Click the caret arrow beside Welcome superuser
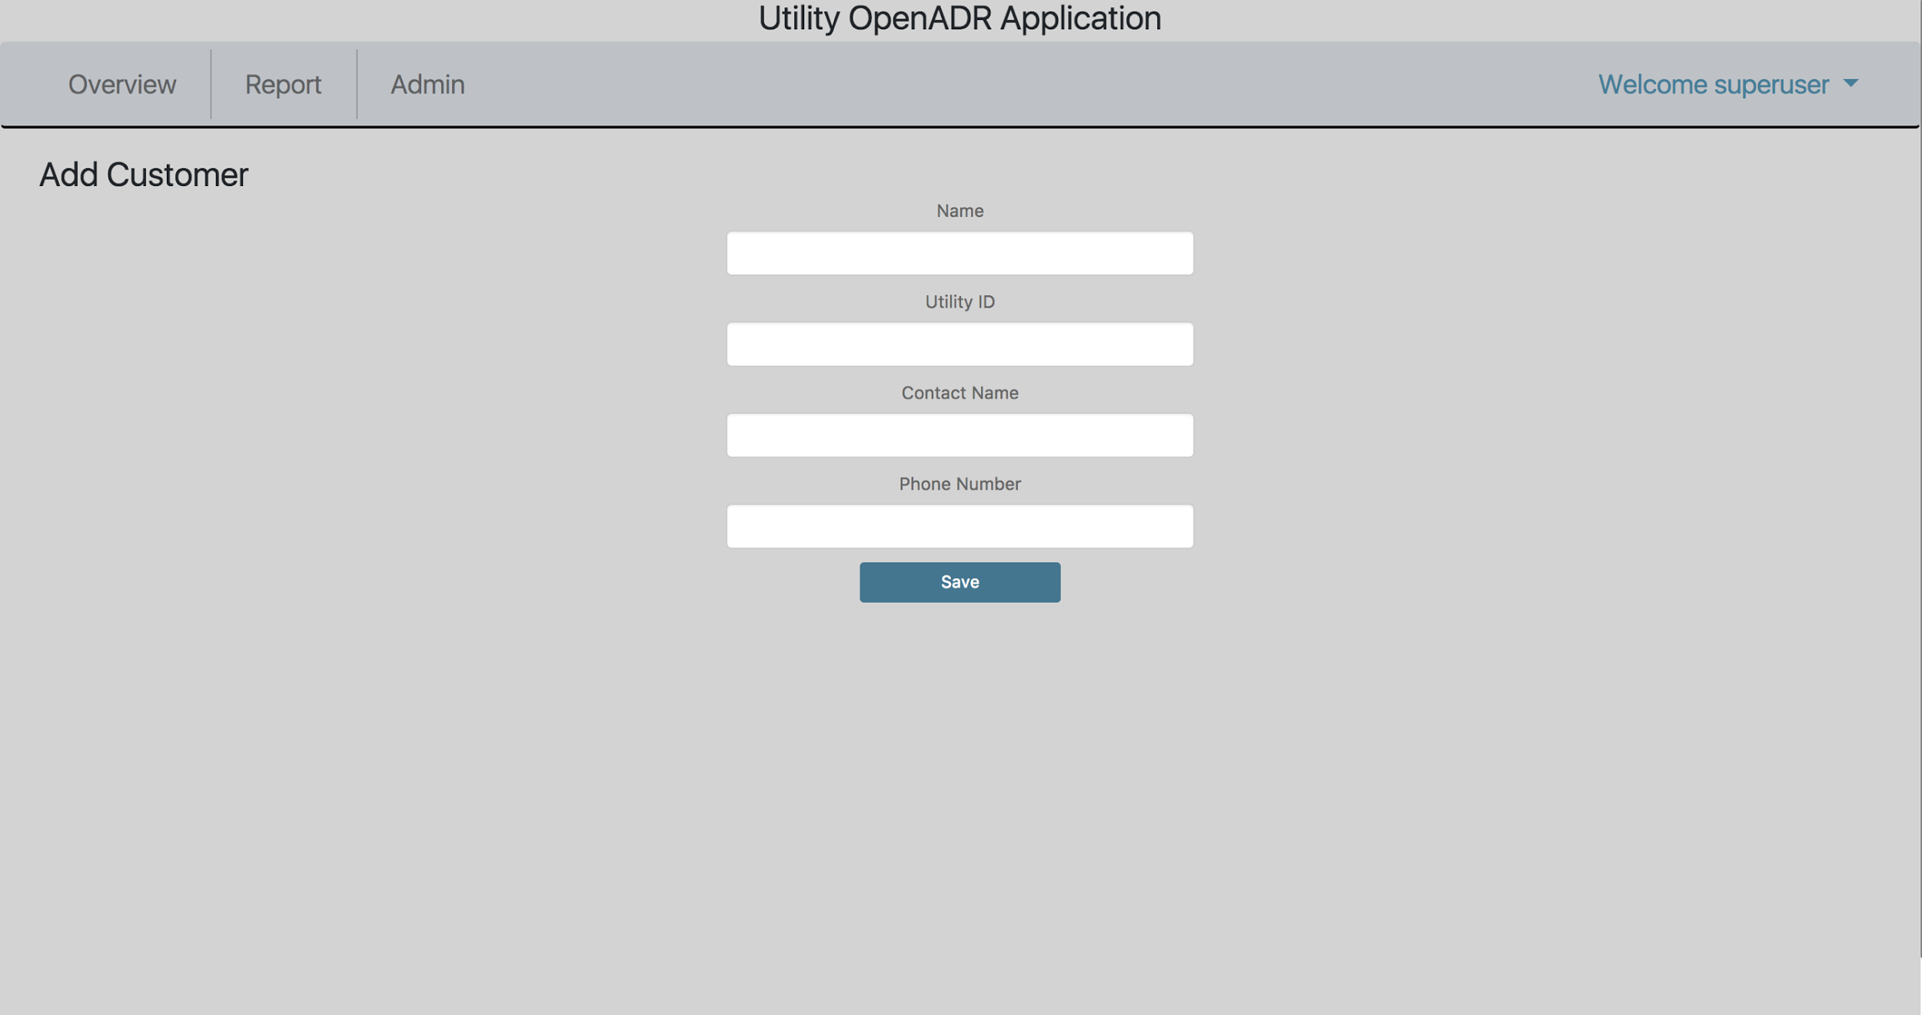This screenshot has height=1015, width=1922. coord(1851,83)
